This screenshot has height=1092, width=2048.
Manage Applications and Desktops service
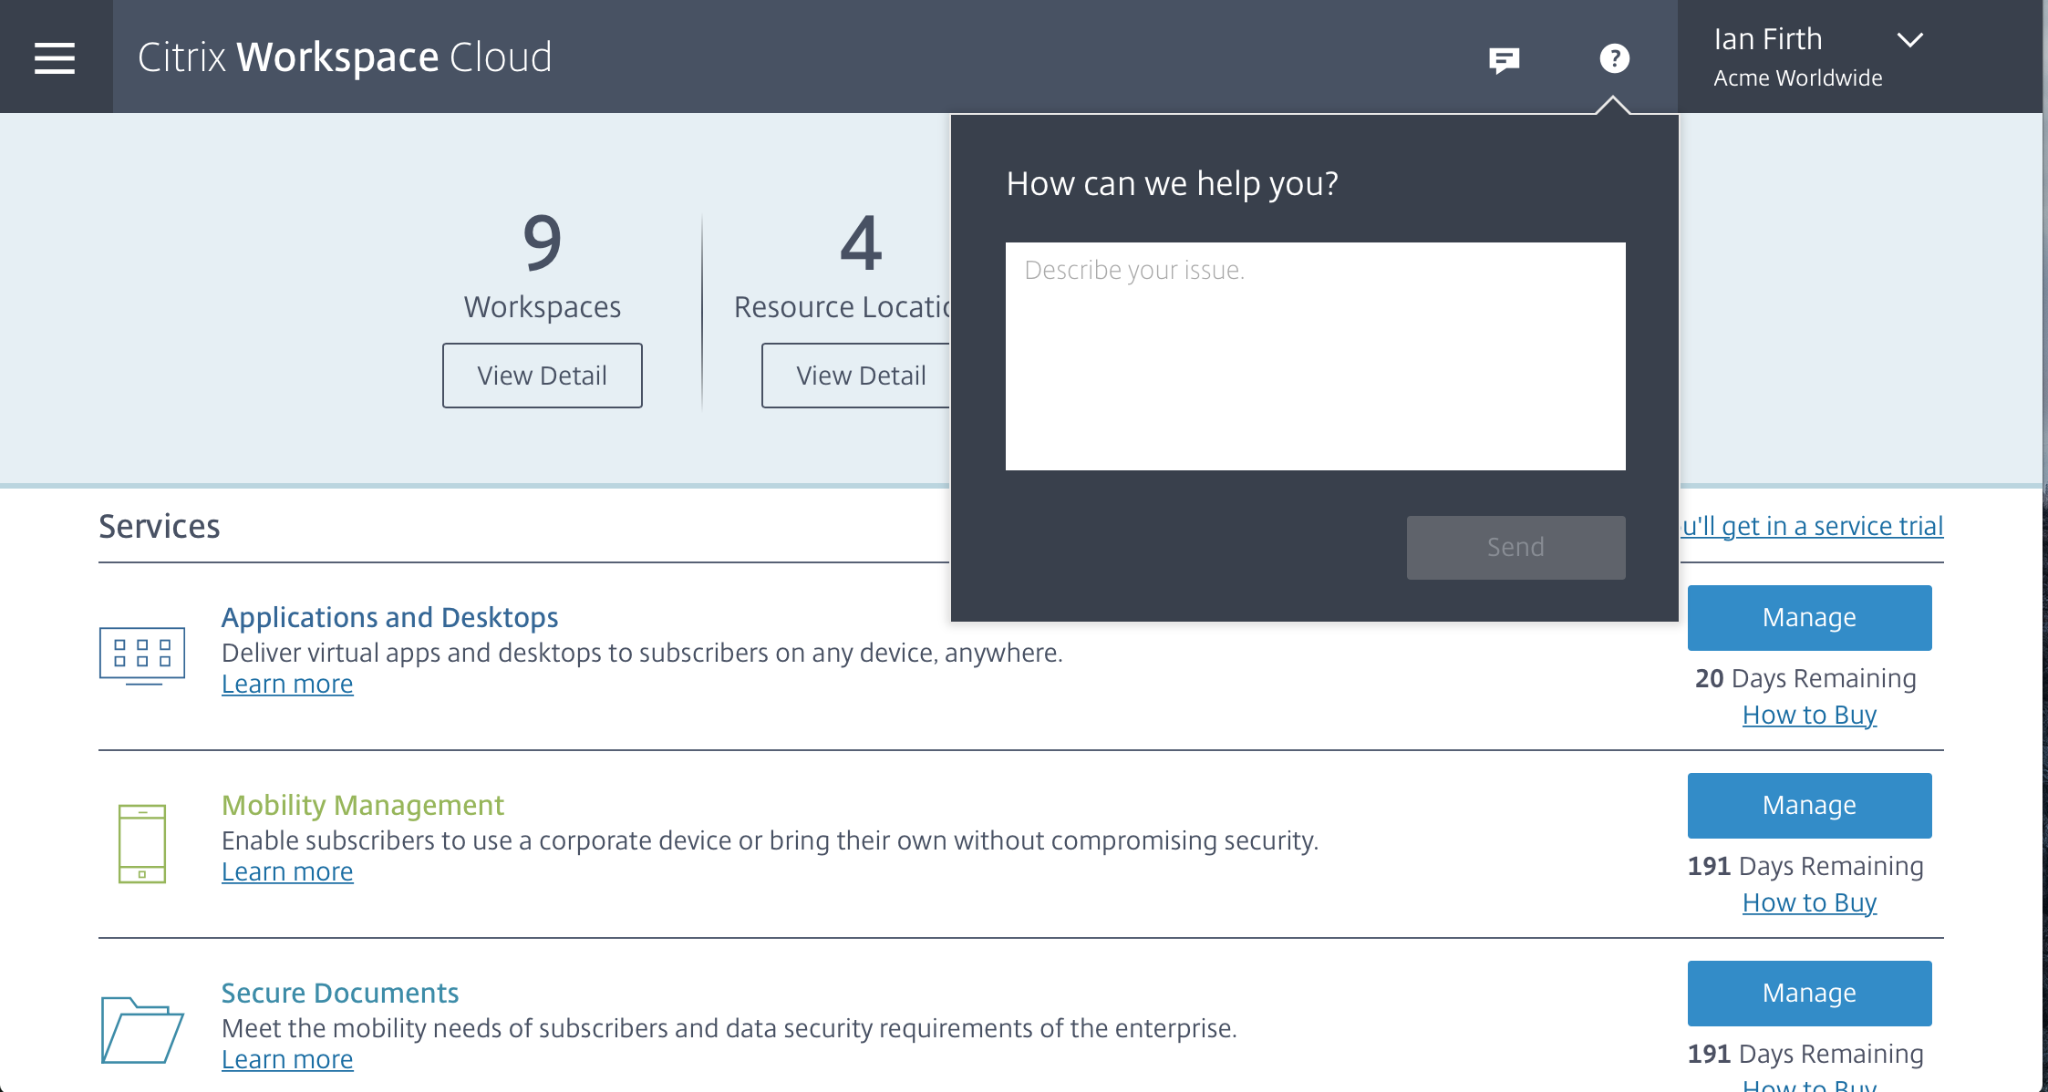(1809, 618)
